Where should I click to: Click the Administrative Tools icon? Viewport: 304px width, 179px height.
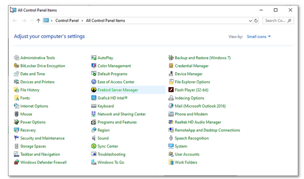(x=17, y=58)
